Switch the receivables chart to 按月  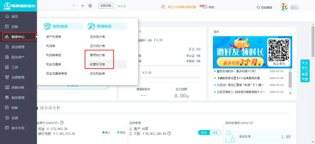pos(204,133)
